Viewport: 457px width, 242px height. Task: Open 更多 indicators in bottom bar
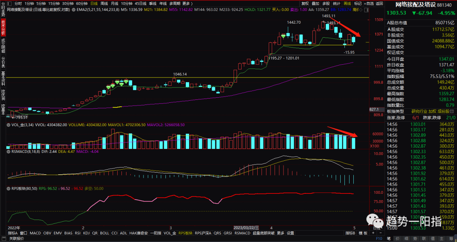(x=281, y=233)
